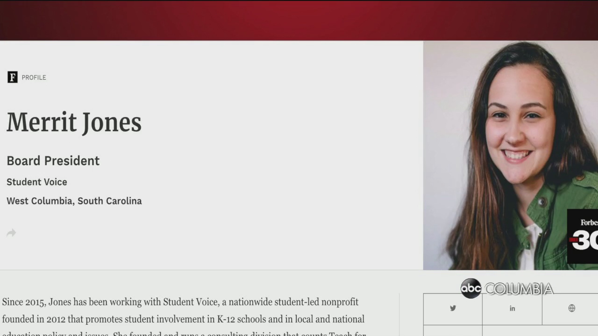
Task: Open Merrit Jones profile photo
Action: 510,155
